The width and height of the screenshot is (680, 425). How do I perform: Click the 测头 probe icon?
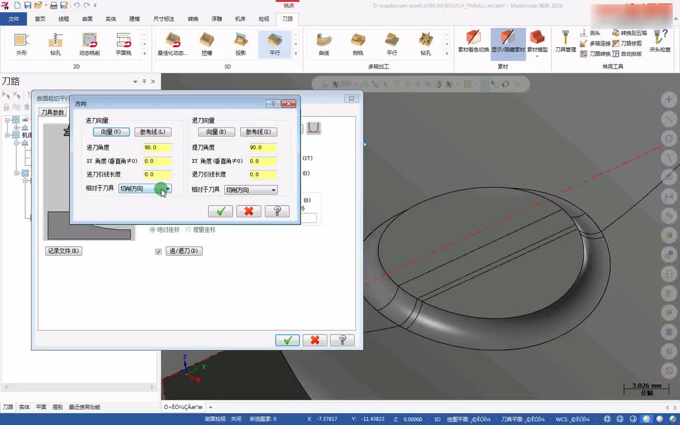590,33
